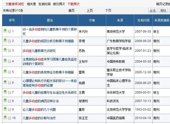Select source 南京师范大学
Viewport: 170px width, 124px height.
pos(116,31)
